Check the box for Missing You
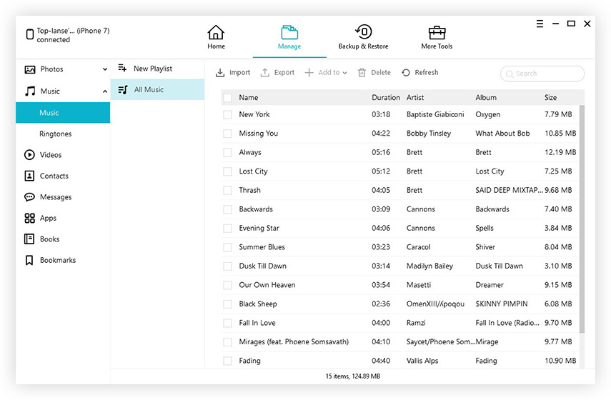Screen dimensions: 611x400 227,134
